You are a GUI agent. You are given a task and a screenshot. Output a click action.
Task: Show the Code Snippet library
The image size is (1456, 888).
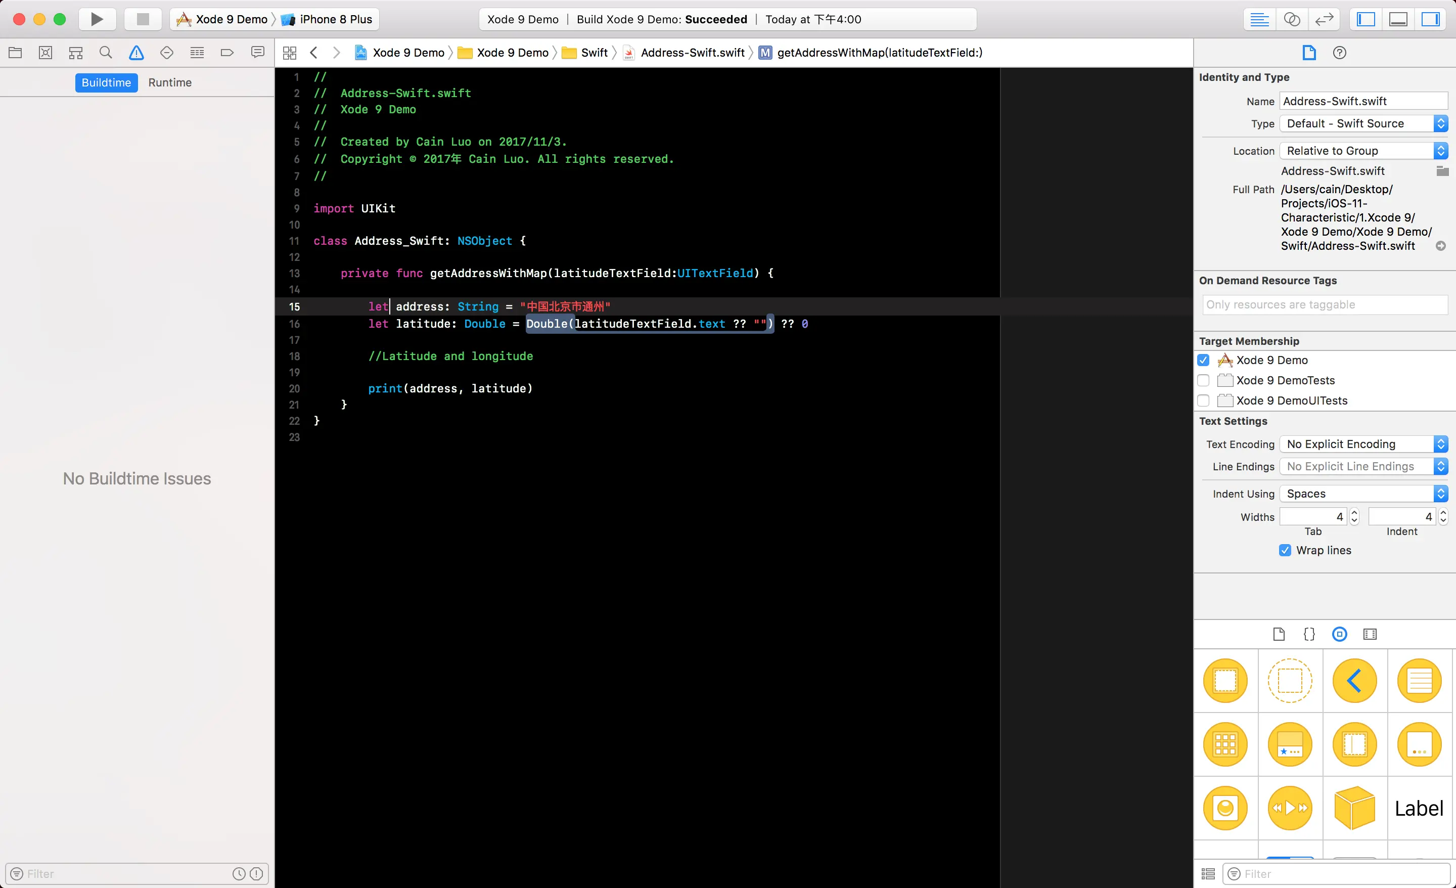pyautogui.click(x=1309, y=634)
